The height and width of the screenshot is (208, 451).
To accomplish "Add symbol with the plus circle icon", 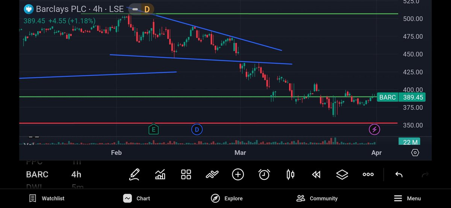I will 238,174.
